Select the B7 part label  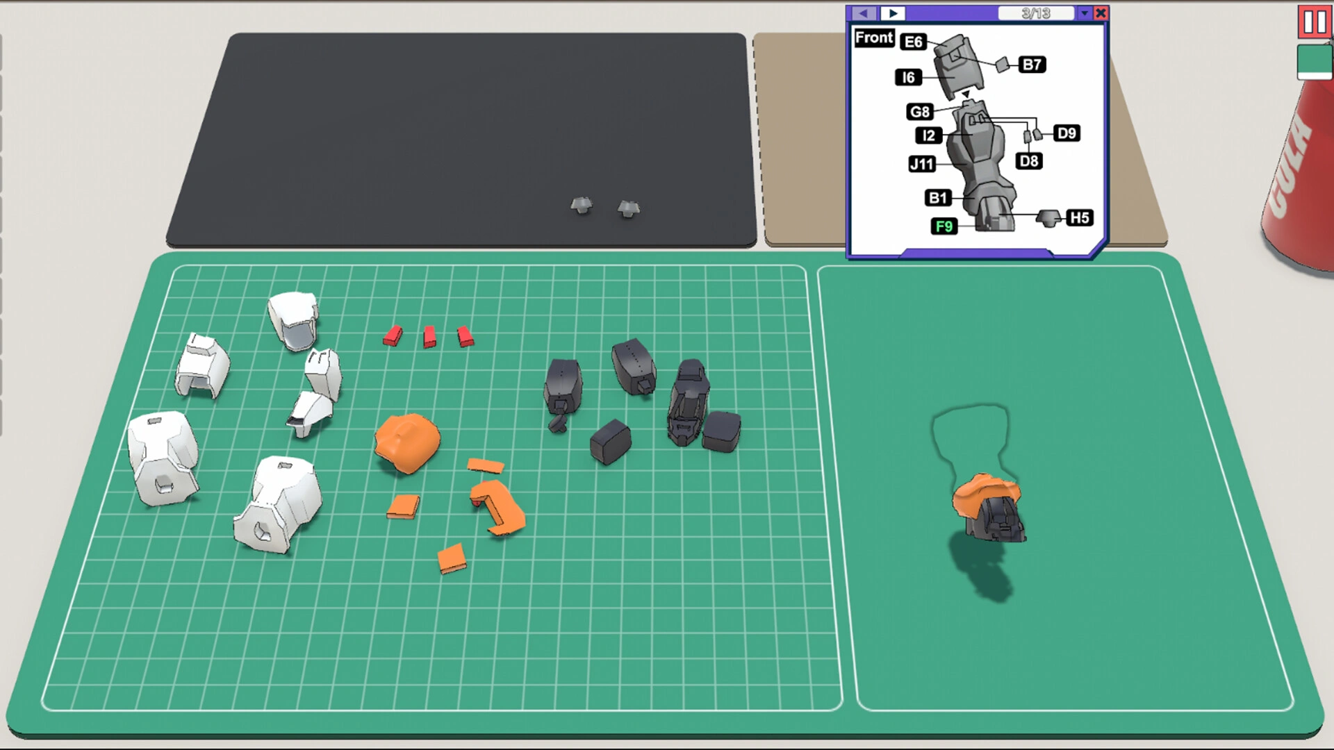tap(1031, 65)
